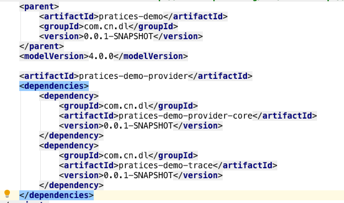The width and height of the screenshot is (344, 203).
Task: Click opening dependency tag of pratices-demo-trace block
Action: point(69,146)
